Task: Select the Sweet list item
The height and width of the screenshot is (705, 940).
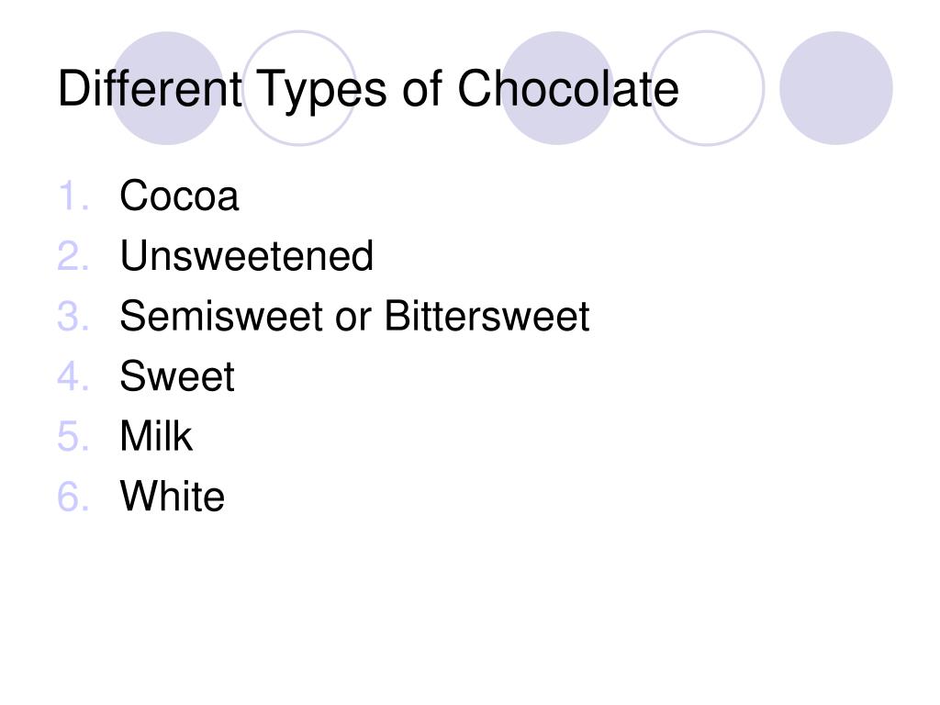Action: [177, 375]
